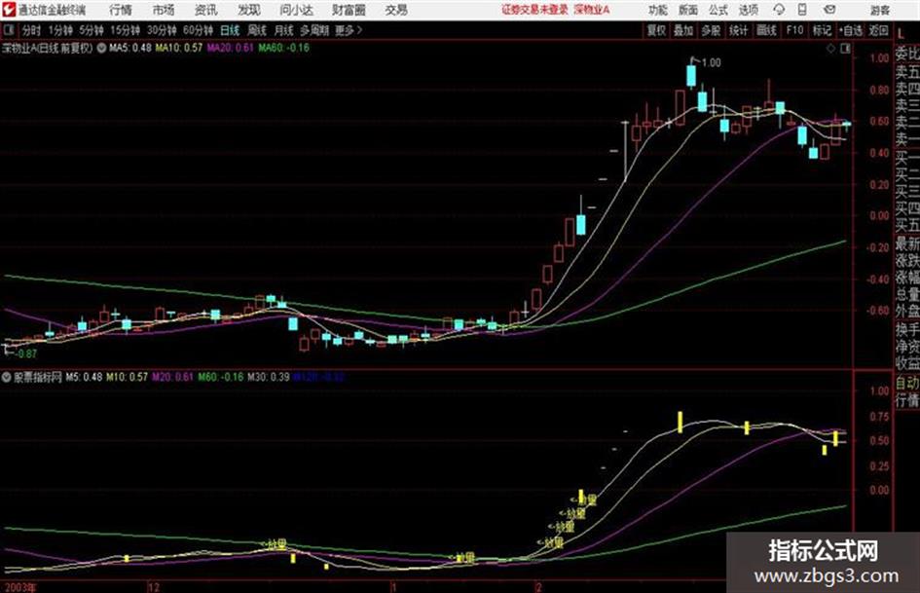This screenshot has width=920, height=593.
Task: Click the 换手 row in right sidebar
Action: click(907, 329)
